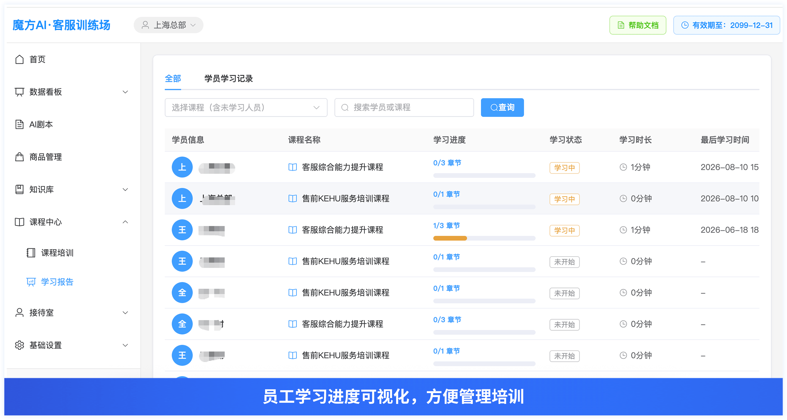Image resolution: width=787 pixels, height=420 pixels.
Task: Click the orange 1/3 章节 progress bar
Action: [x=484, y=238]
